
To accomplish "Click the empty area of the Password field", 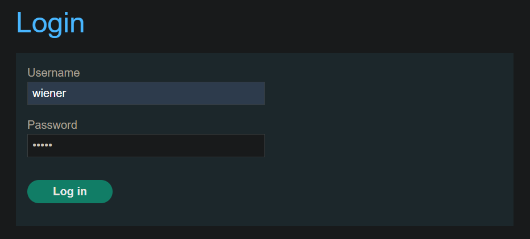I will 159,145.
